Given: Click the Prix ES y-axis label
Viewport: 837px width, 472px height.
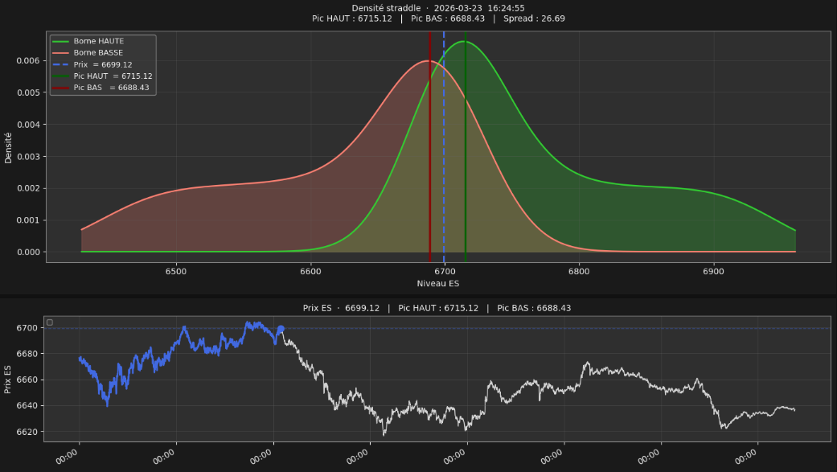Looking at the screenshot, I should click(8, 380).
